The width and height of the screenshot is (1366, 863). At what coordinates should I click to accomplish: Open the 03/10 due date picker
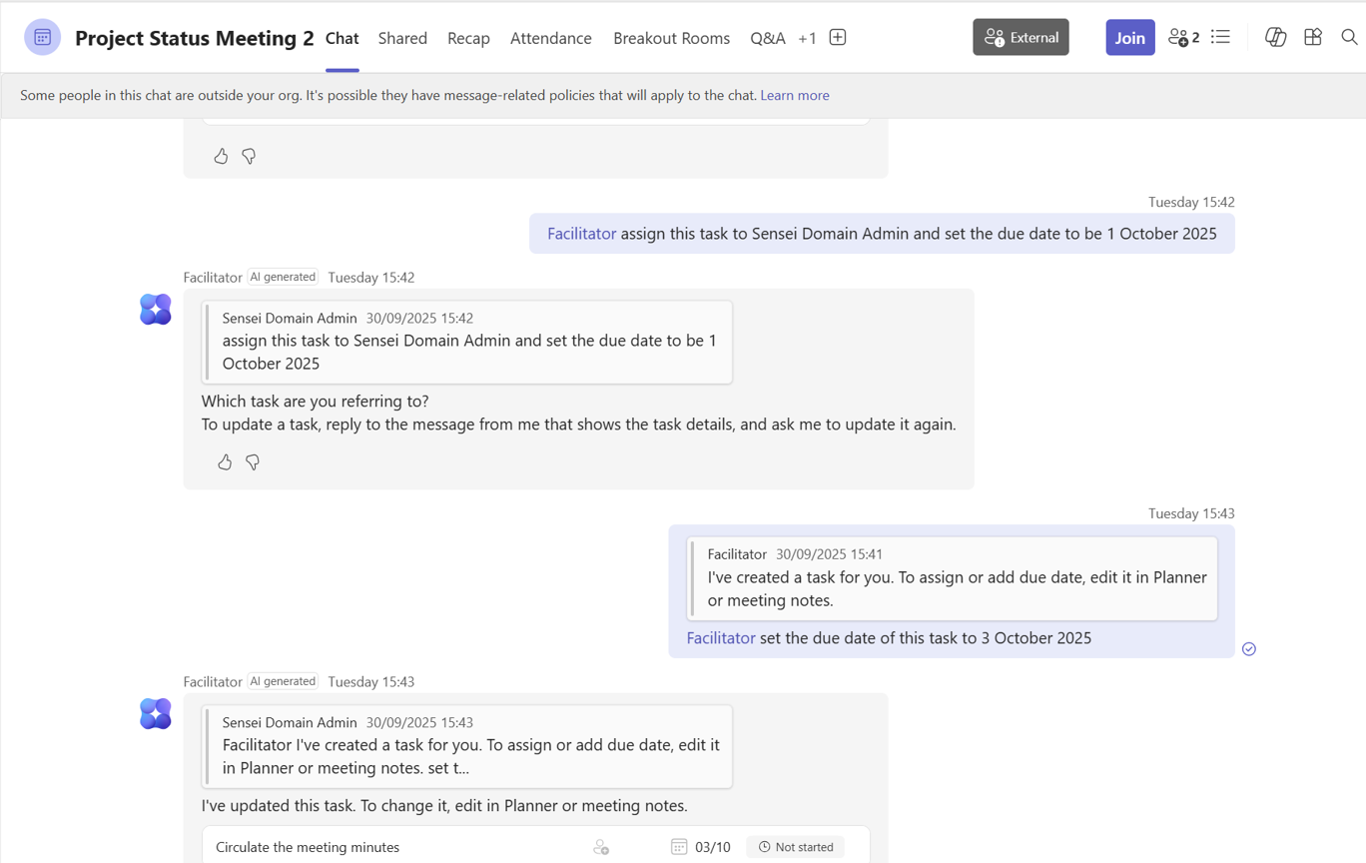pyautogui.click(x=701, y=847)
